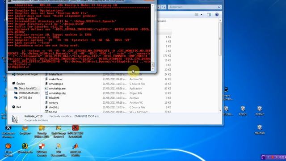The image size is (286, 161).
Task: Click Explorer file list scroll-up arrow
Action: (x=220, y=20)
